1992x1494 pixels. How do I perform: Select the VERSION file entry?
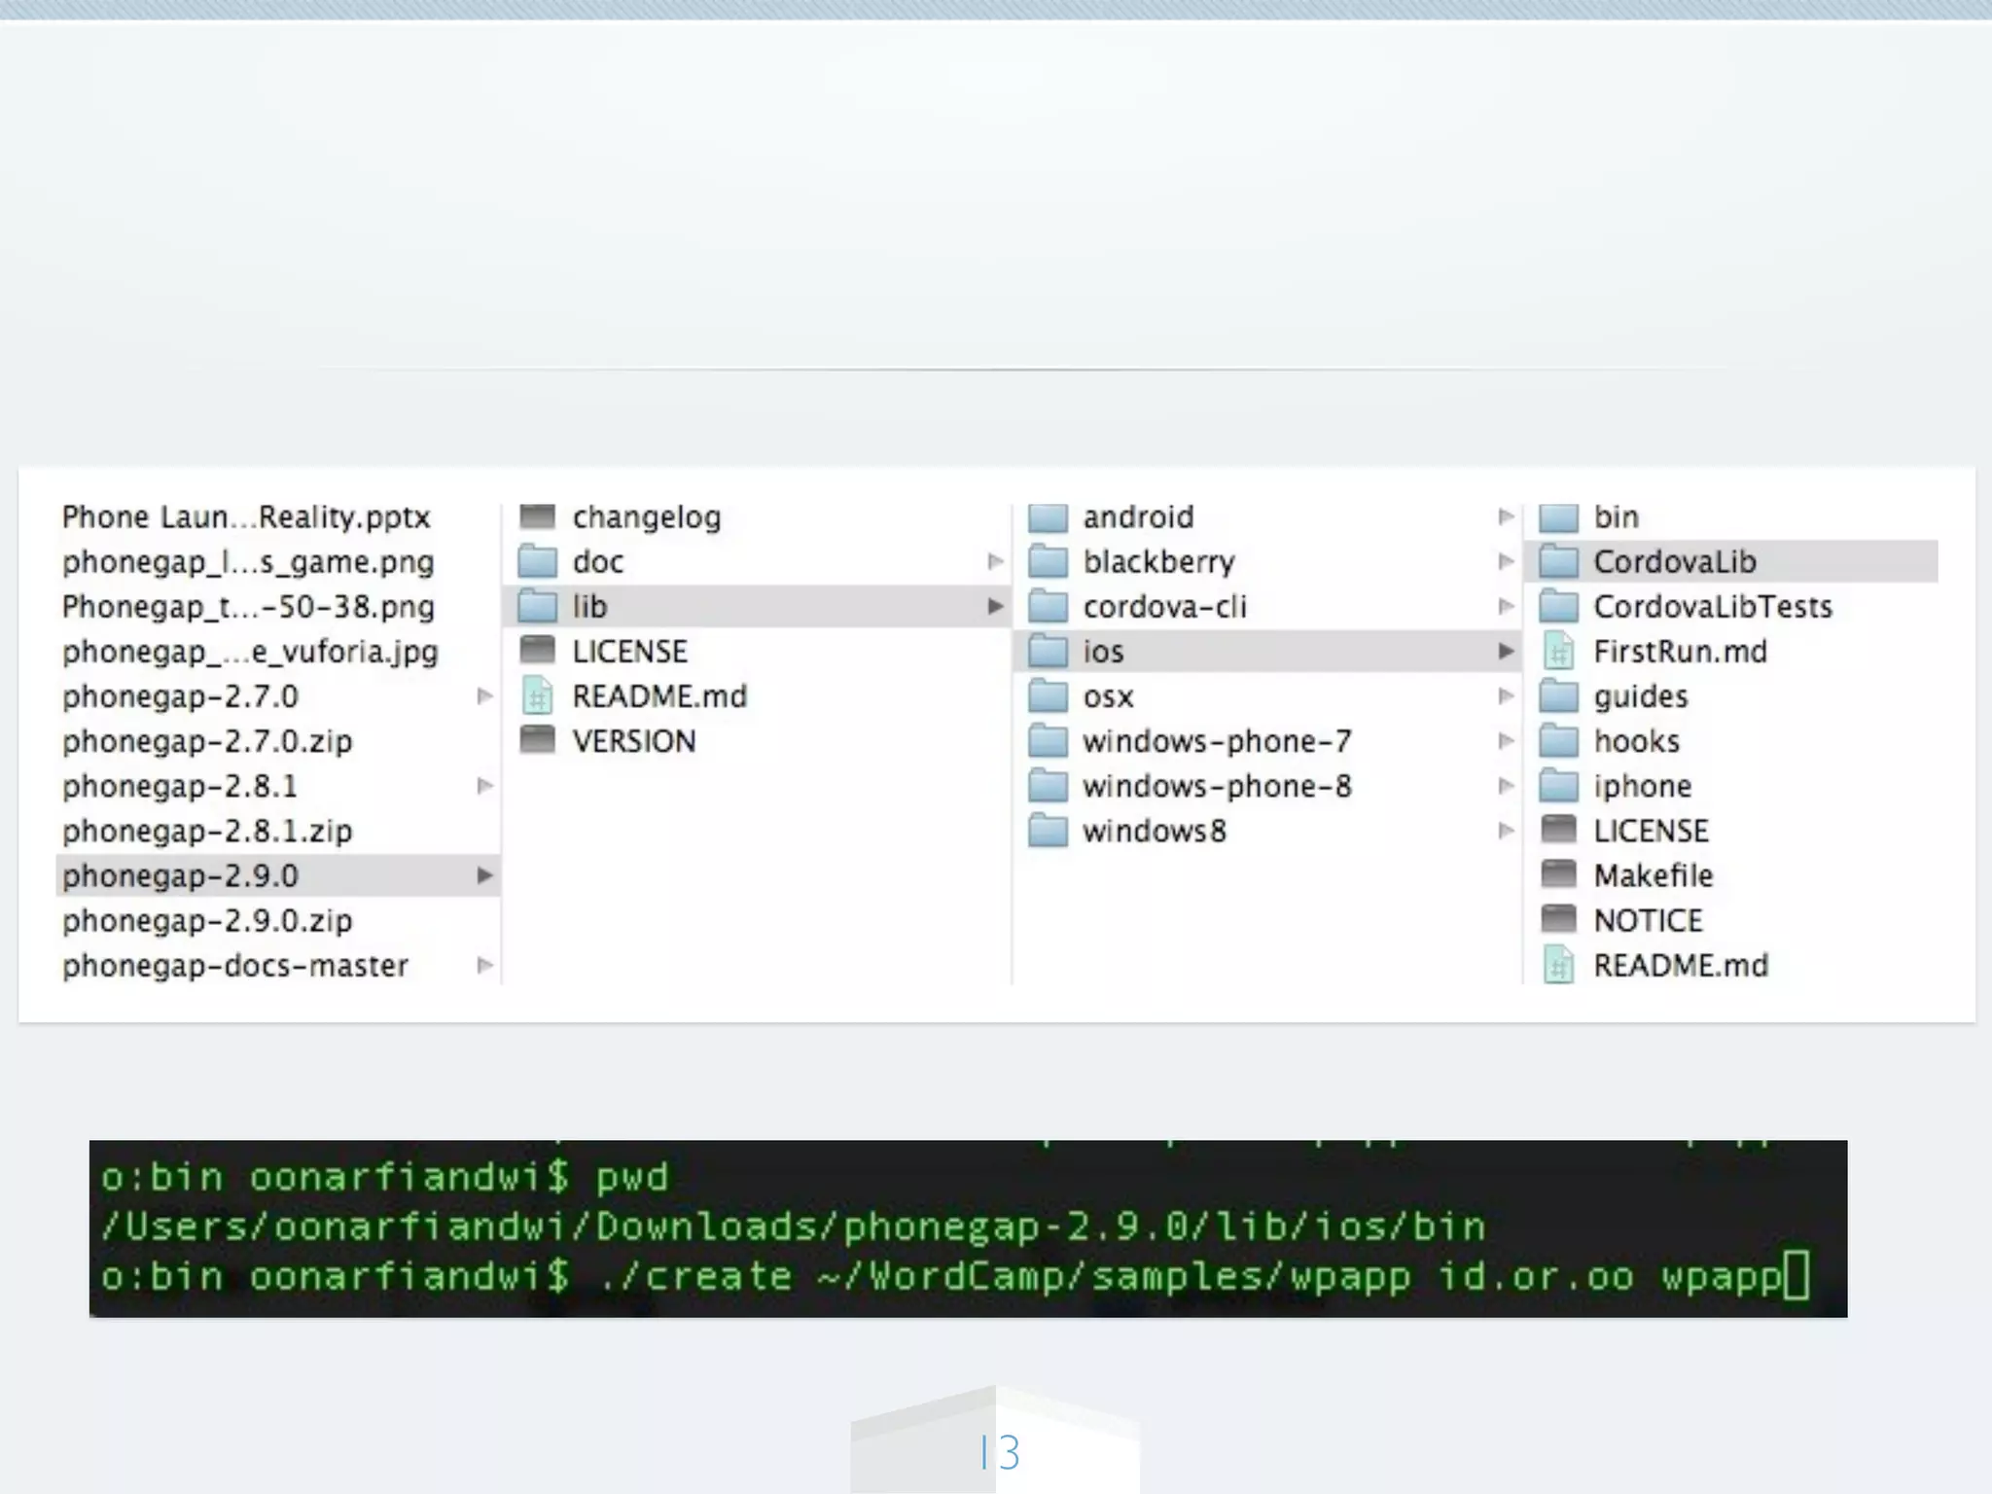[633, 741]
